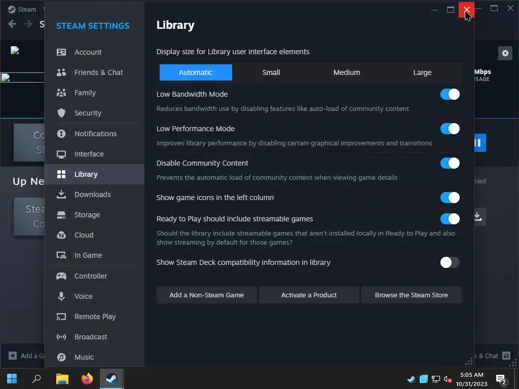Open the Account settings tab
Image resolution: width=519 pixels, height=389 pixels.
coord(94,52)
